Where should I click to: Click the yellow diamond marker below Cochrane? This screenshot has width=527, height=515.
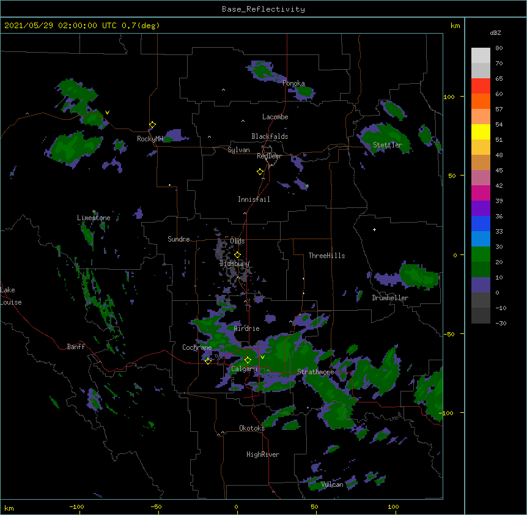tap(208, 361)
